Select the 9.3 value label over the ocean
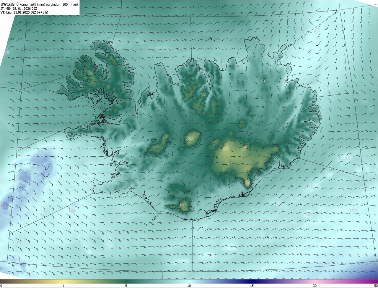Viewport: 378px width, 288px height. [47, 212]
